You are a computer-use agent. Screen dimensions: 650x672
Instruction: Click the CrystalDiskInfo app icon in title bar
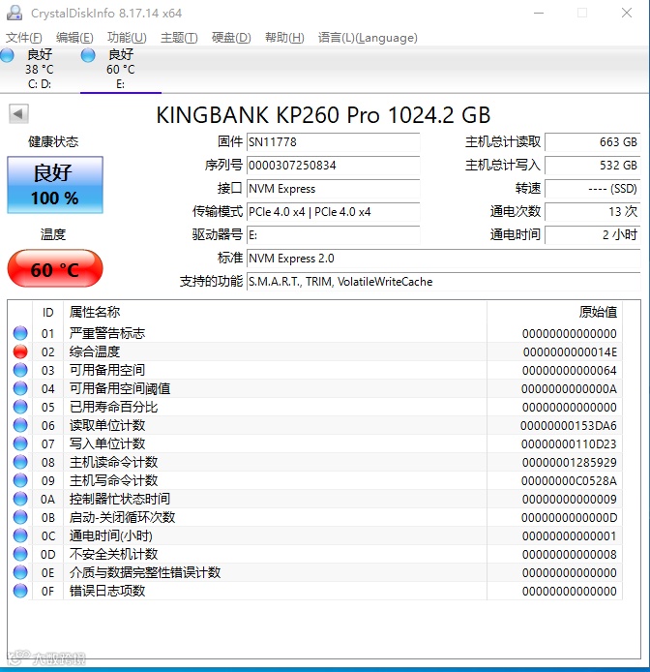[x=15, y=13]
